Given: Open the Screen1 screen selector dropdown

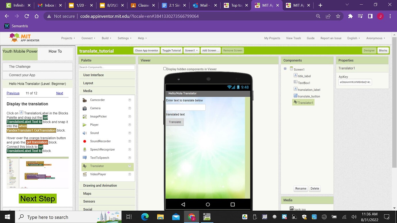Looking at the screenshot, I should pos(191,50).
